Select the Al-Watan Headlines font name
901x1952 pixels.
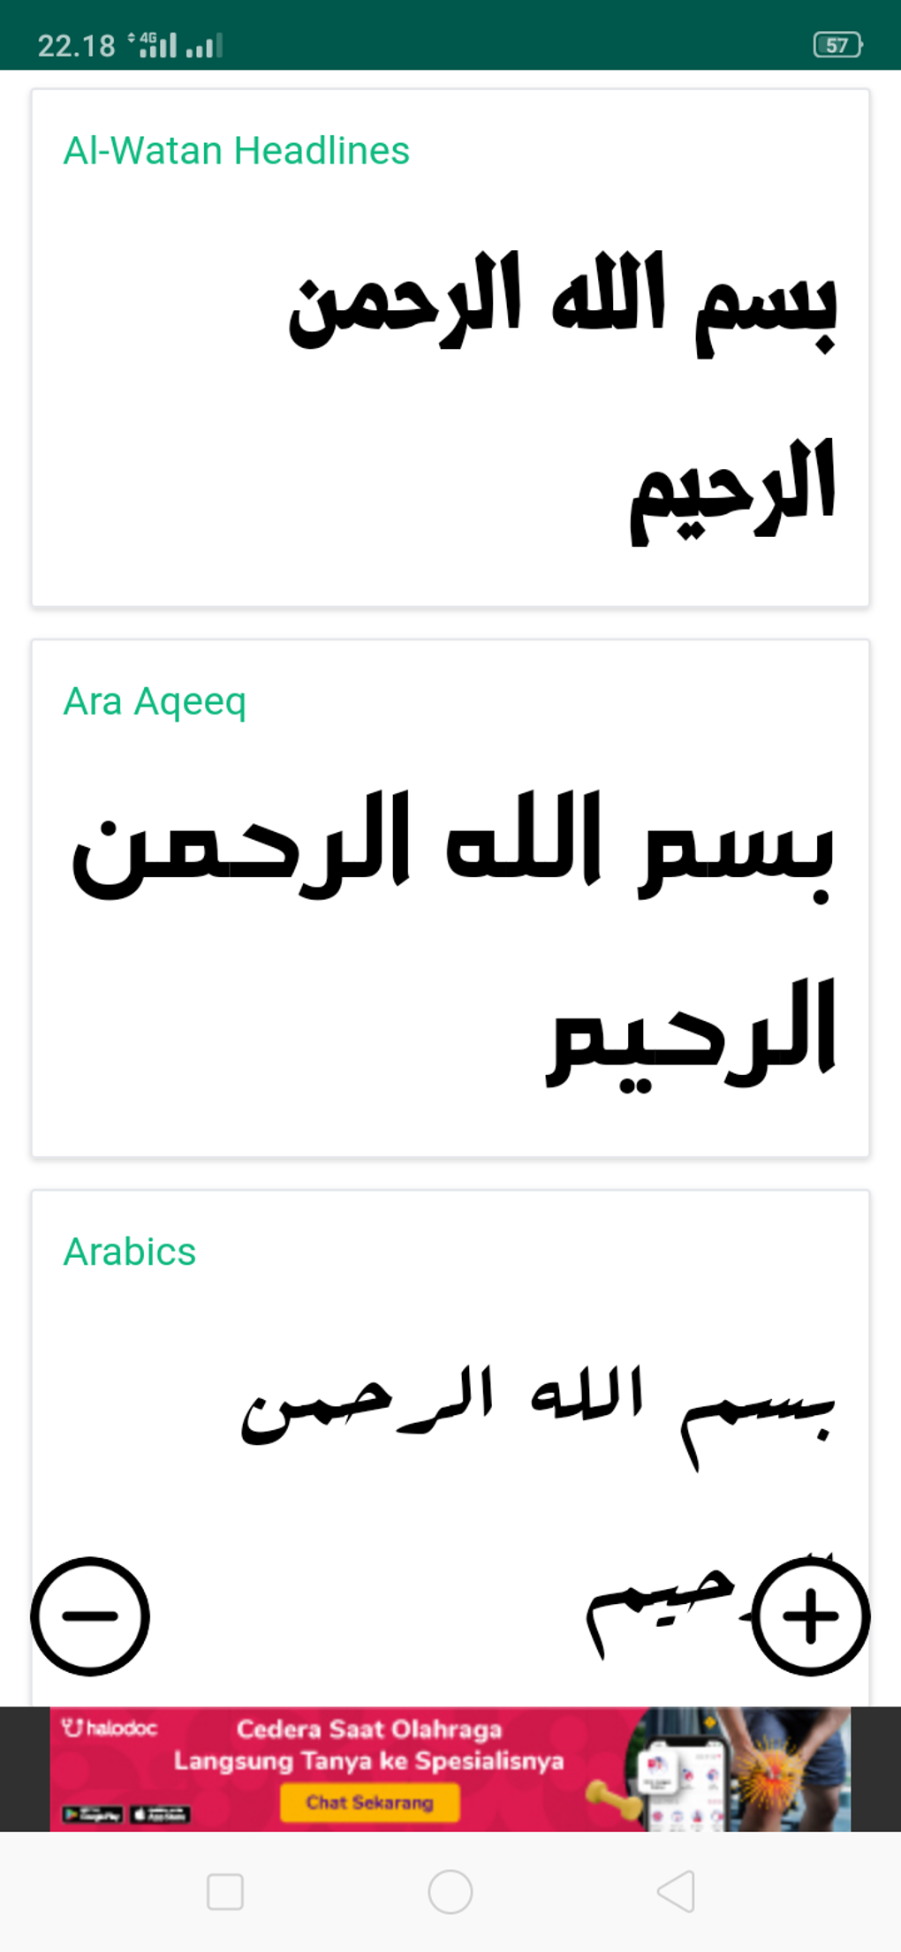235,150
